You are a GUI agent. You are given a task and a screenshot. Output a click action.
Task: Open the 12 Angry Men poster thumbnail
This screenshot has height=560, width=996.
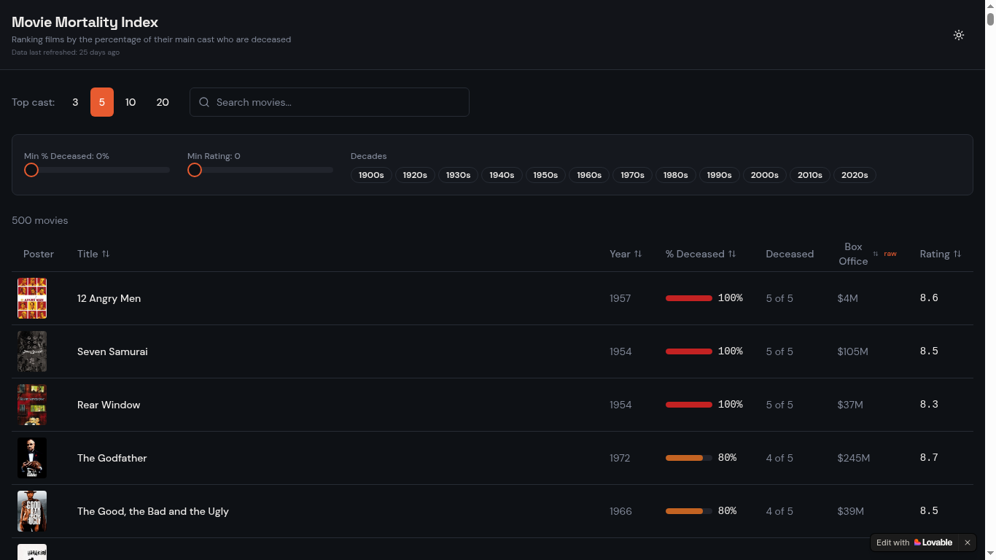[x=32, y=298]
